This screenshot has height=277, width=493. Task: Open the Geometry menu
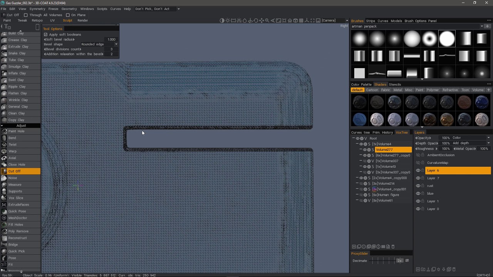69,9
